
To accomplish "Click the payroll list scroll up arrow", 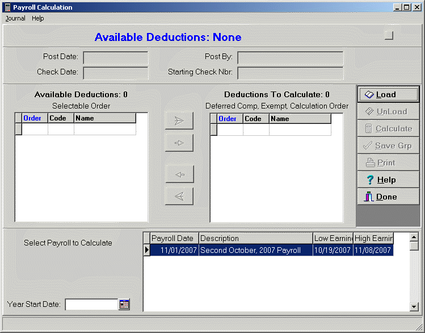I will [x=414, y=237].
